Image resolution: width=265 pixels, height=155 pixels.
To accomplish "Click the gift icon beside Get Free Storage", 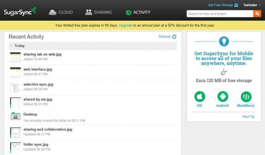I will coord(236,5).
